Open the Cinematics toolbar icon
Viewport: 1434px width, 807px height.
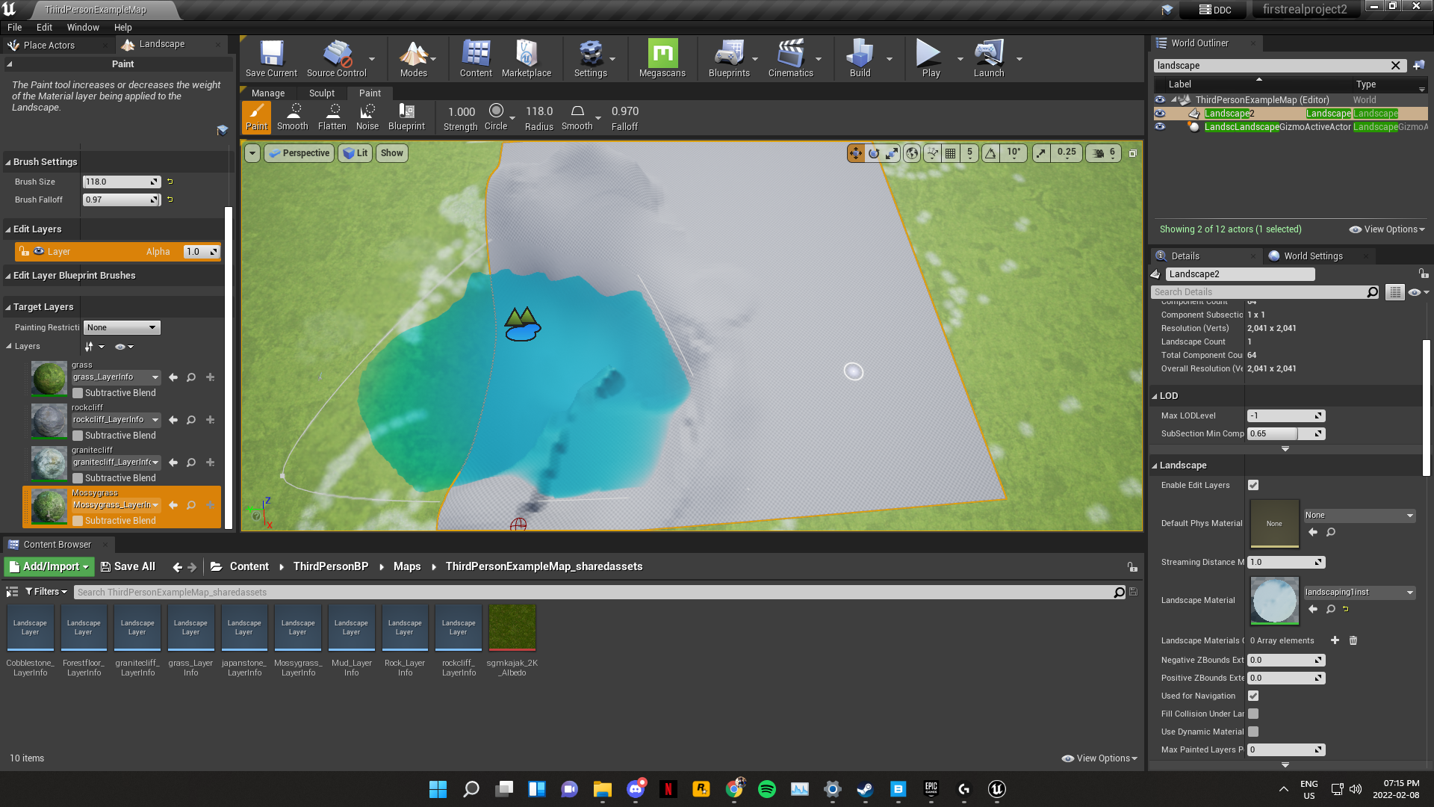pyautogui.click(x=790, y=58)
